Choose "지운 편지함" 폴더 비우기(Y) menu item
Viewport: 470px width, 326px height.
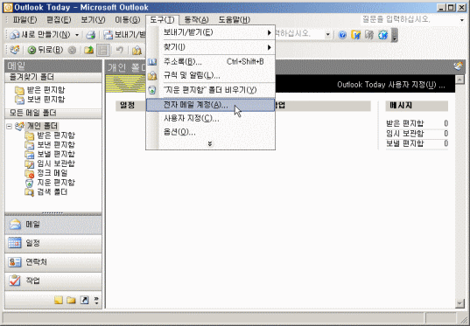coord(210,90)
